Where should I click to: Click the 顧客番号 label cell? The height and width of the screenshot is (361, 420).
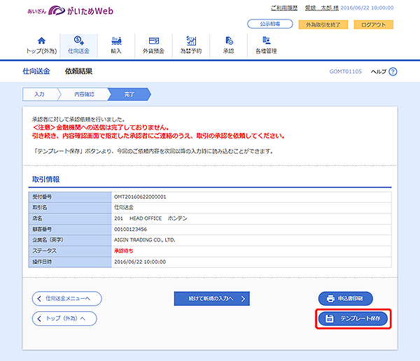click(70, 229)
